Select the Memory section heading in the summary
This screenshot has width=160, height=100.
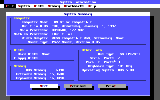click(20, 66)
